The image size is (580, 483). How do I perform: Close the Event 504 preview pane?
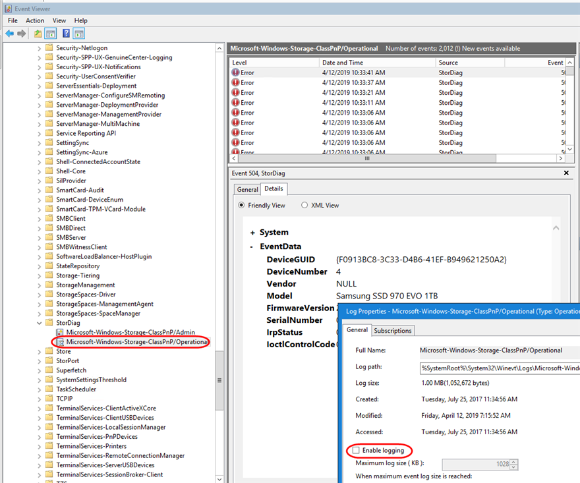point(566,173)
